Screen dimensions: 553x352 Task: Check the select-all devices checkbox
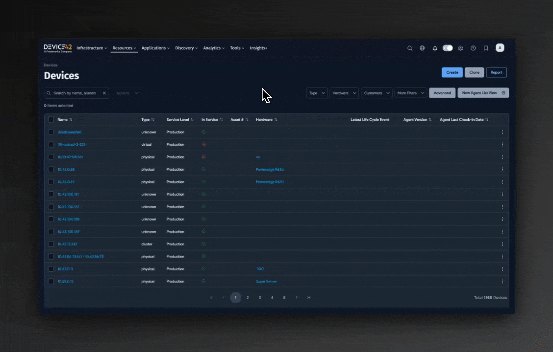tap(51, 120)
